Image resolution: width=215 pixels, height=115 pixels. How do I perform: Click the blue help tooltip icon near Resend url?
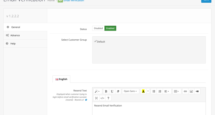pyautogui.click(x=86, y=100)
